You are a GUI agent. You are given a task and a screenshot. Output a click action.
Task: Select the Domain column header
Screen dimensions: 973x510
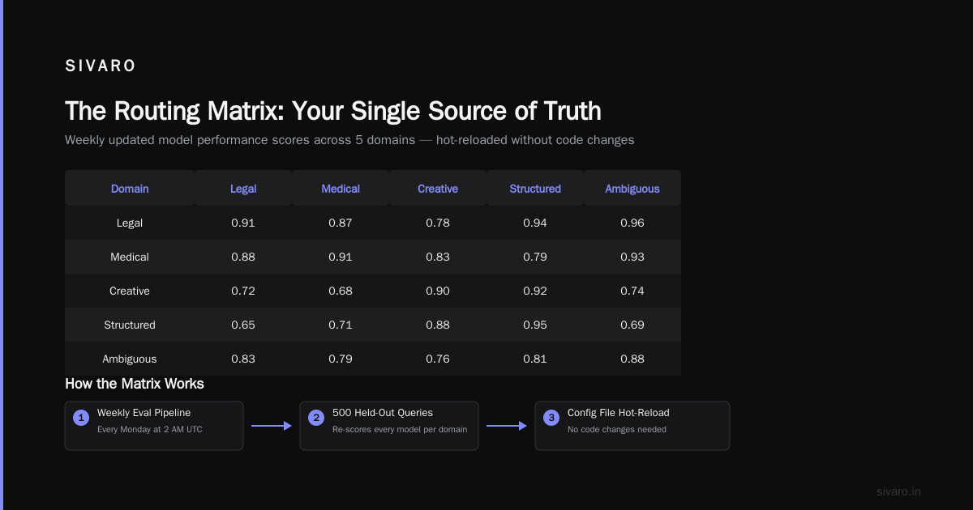pos(130,189)
